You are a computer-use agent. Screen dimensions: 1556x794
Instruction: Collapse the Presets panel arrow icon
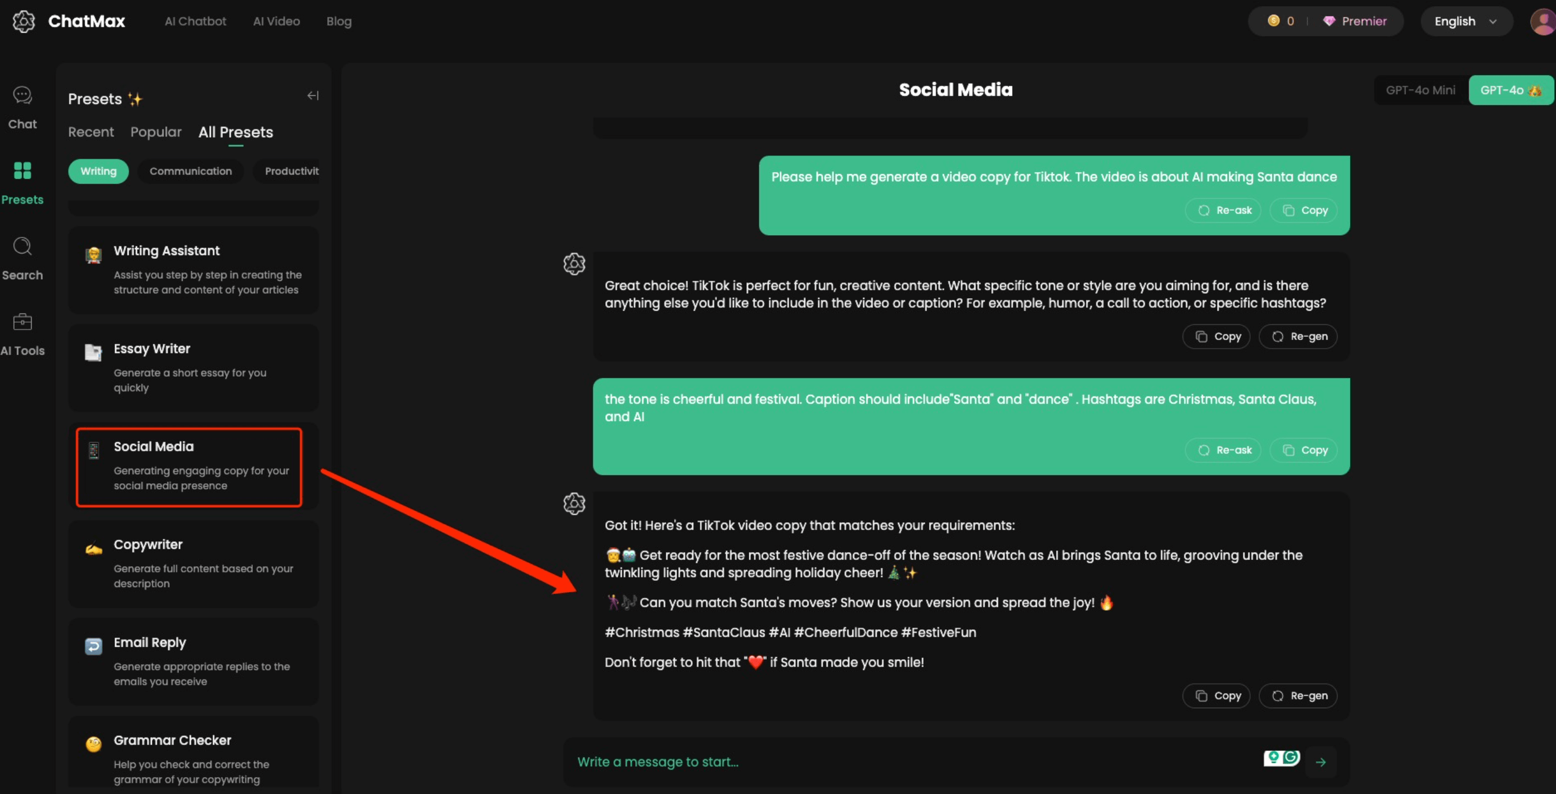313,95
